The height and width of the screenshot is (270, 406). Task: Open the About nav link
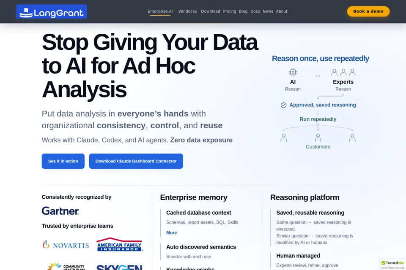click(x=282, y=11)
